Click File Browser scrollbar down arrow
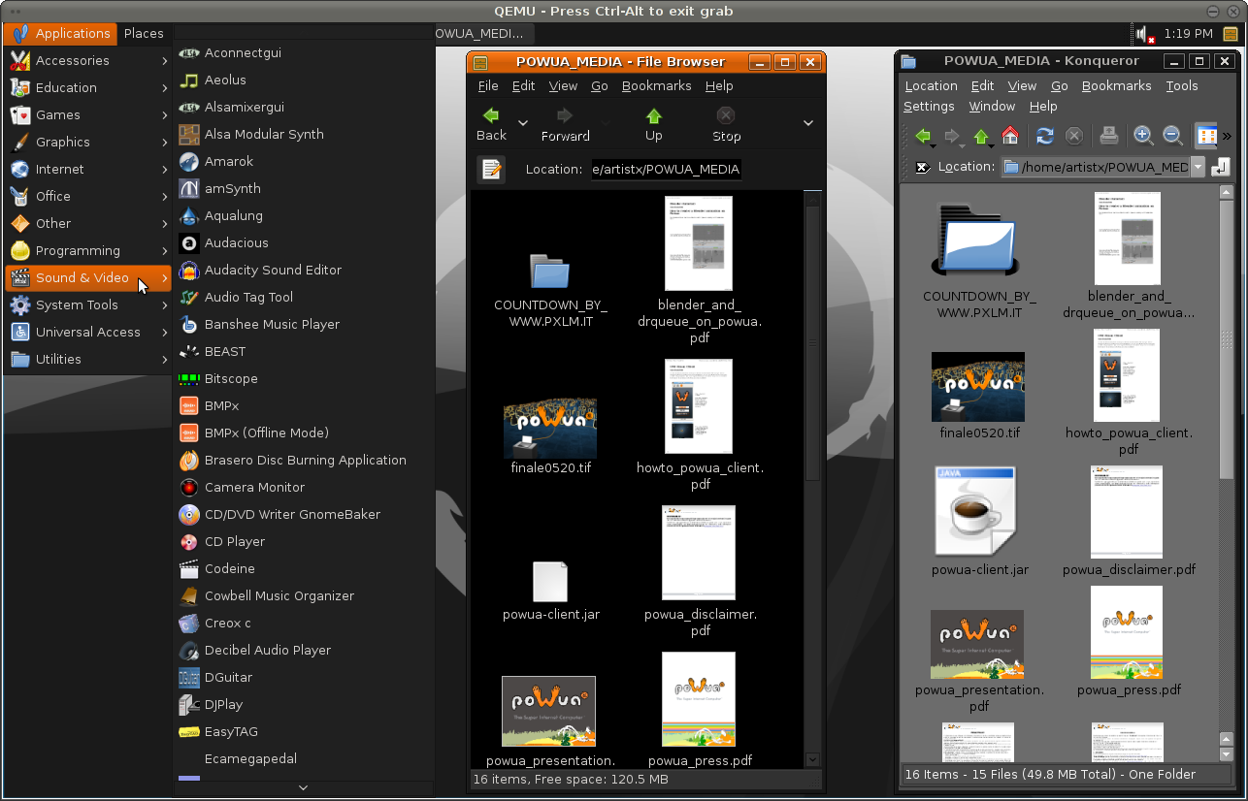This screenshot has width=1248, height=801. click(x=813, y=760)
